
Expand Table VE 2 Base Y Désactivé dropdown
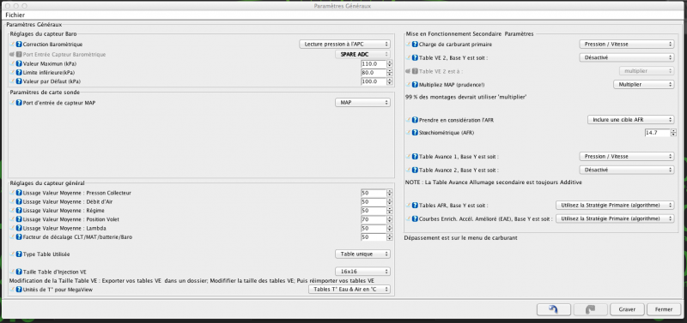pos(627,57)
